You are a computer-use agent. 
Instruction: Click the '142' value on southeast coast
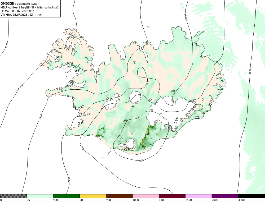[x=203, y=113]
